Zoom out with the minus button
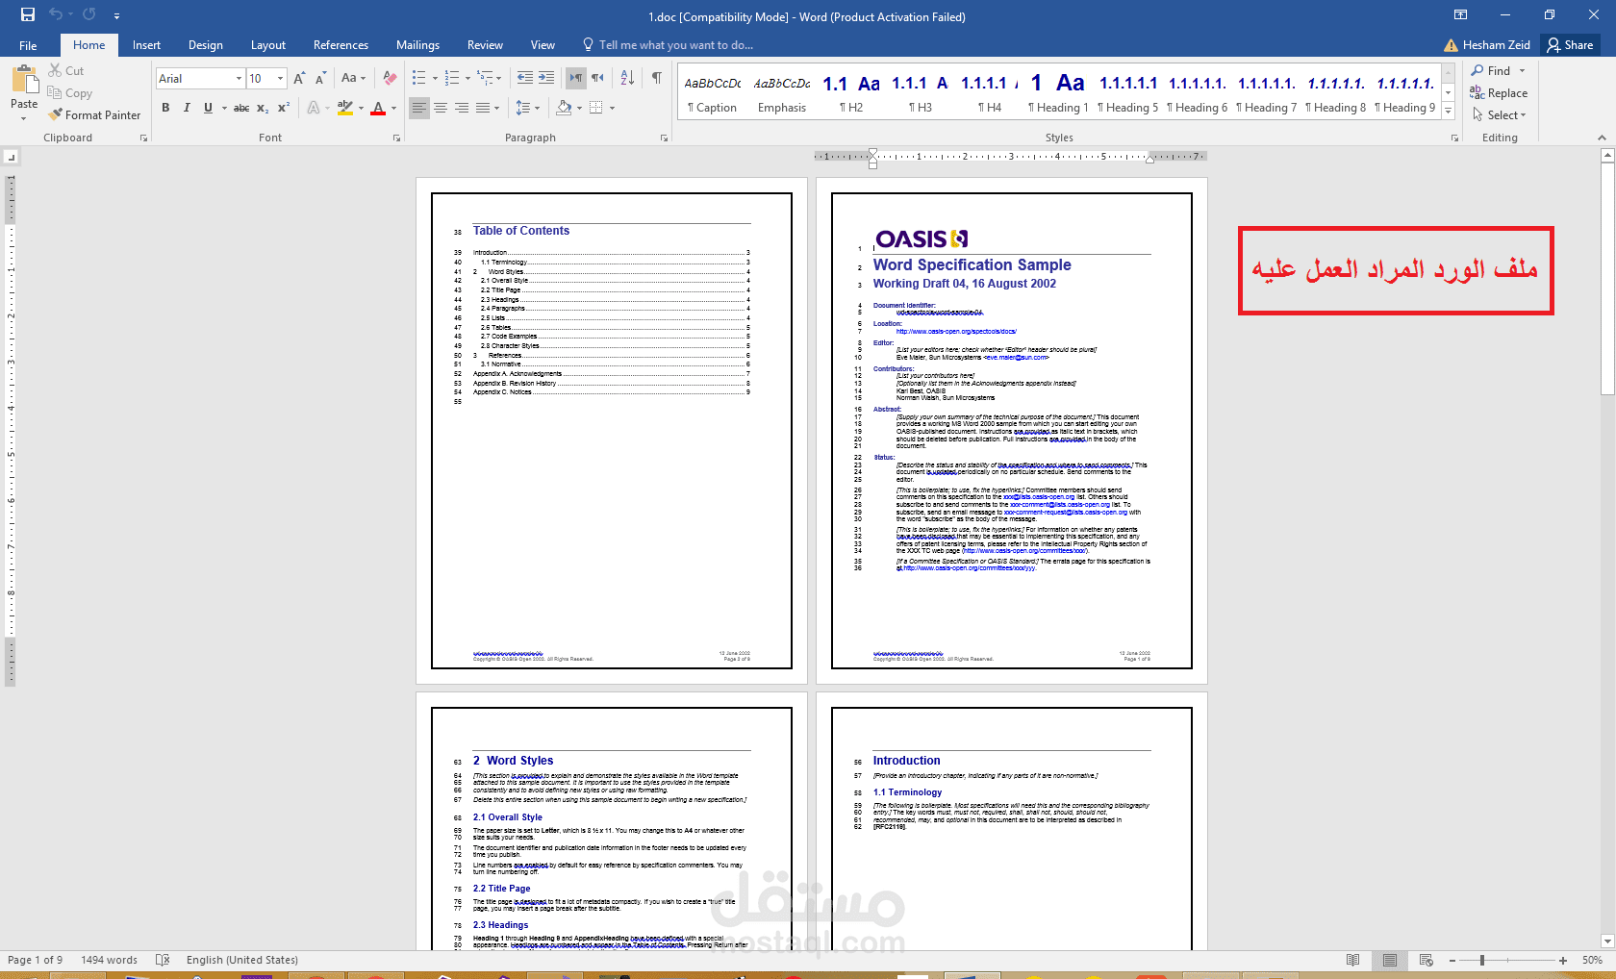Image resolution: width=1616 pixels, height=979 pixels. point(1452,961)
